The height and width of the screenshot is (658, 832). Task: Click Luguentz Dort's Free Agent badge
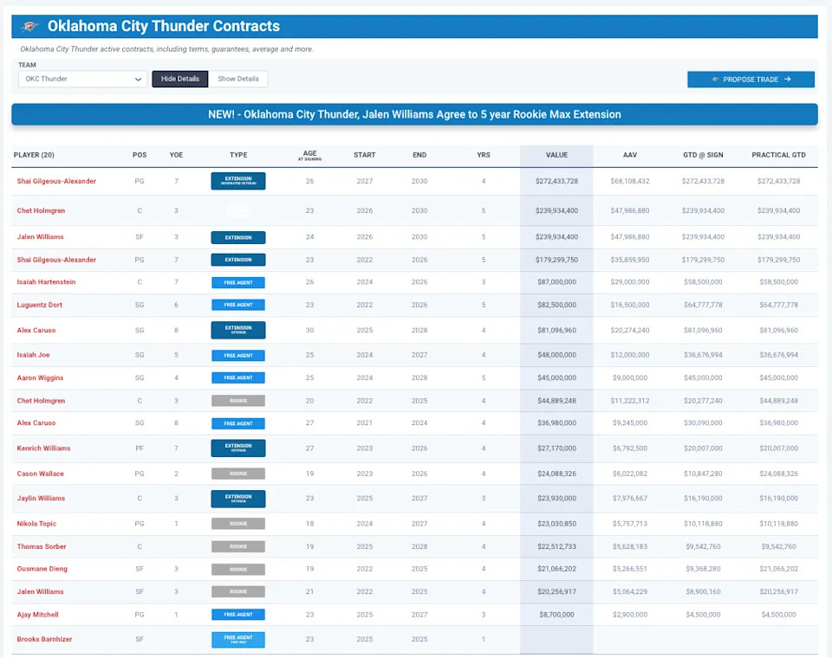(237, 306)
